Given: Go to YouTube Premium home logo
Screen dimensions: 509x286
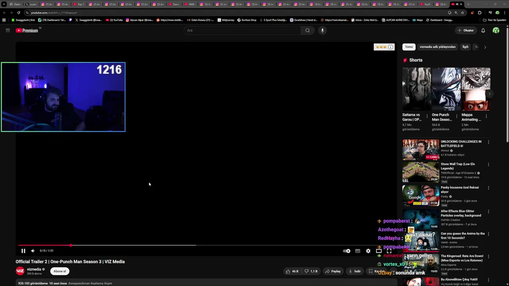Looking at the screenshot, I should click(27, 30).
